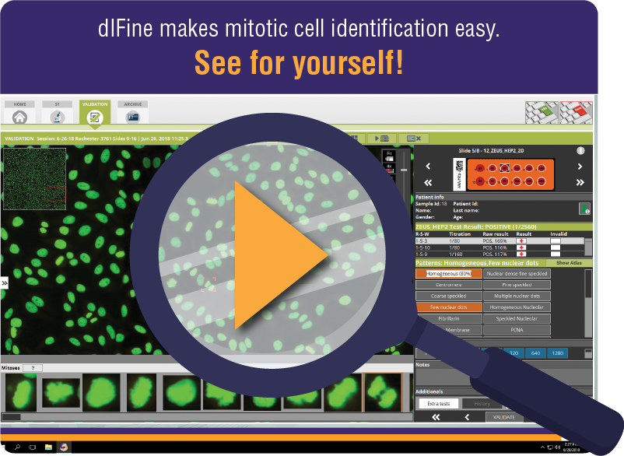
Task: Click the VALIDATE button
Action: (x=504, y=417)
